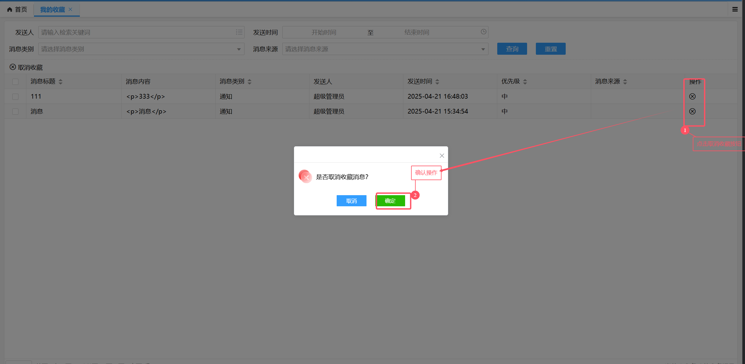Sort by 消息标题 column
Viewport: 745px width, 364px height.
point(61,82)
